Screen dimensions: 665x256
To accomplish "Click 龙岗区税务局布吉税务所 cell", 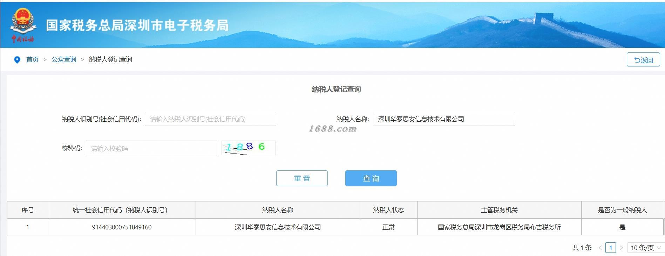I will pyautogui.click(x=499, y=227).
